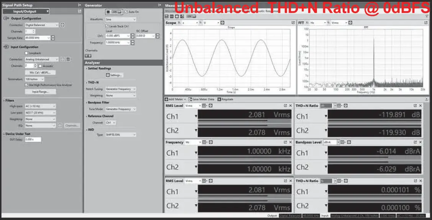This screenshot has width=432, height=220.
Task: Collapse the Device Under Test section
Action: 3,134
